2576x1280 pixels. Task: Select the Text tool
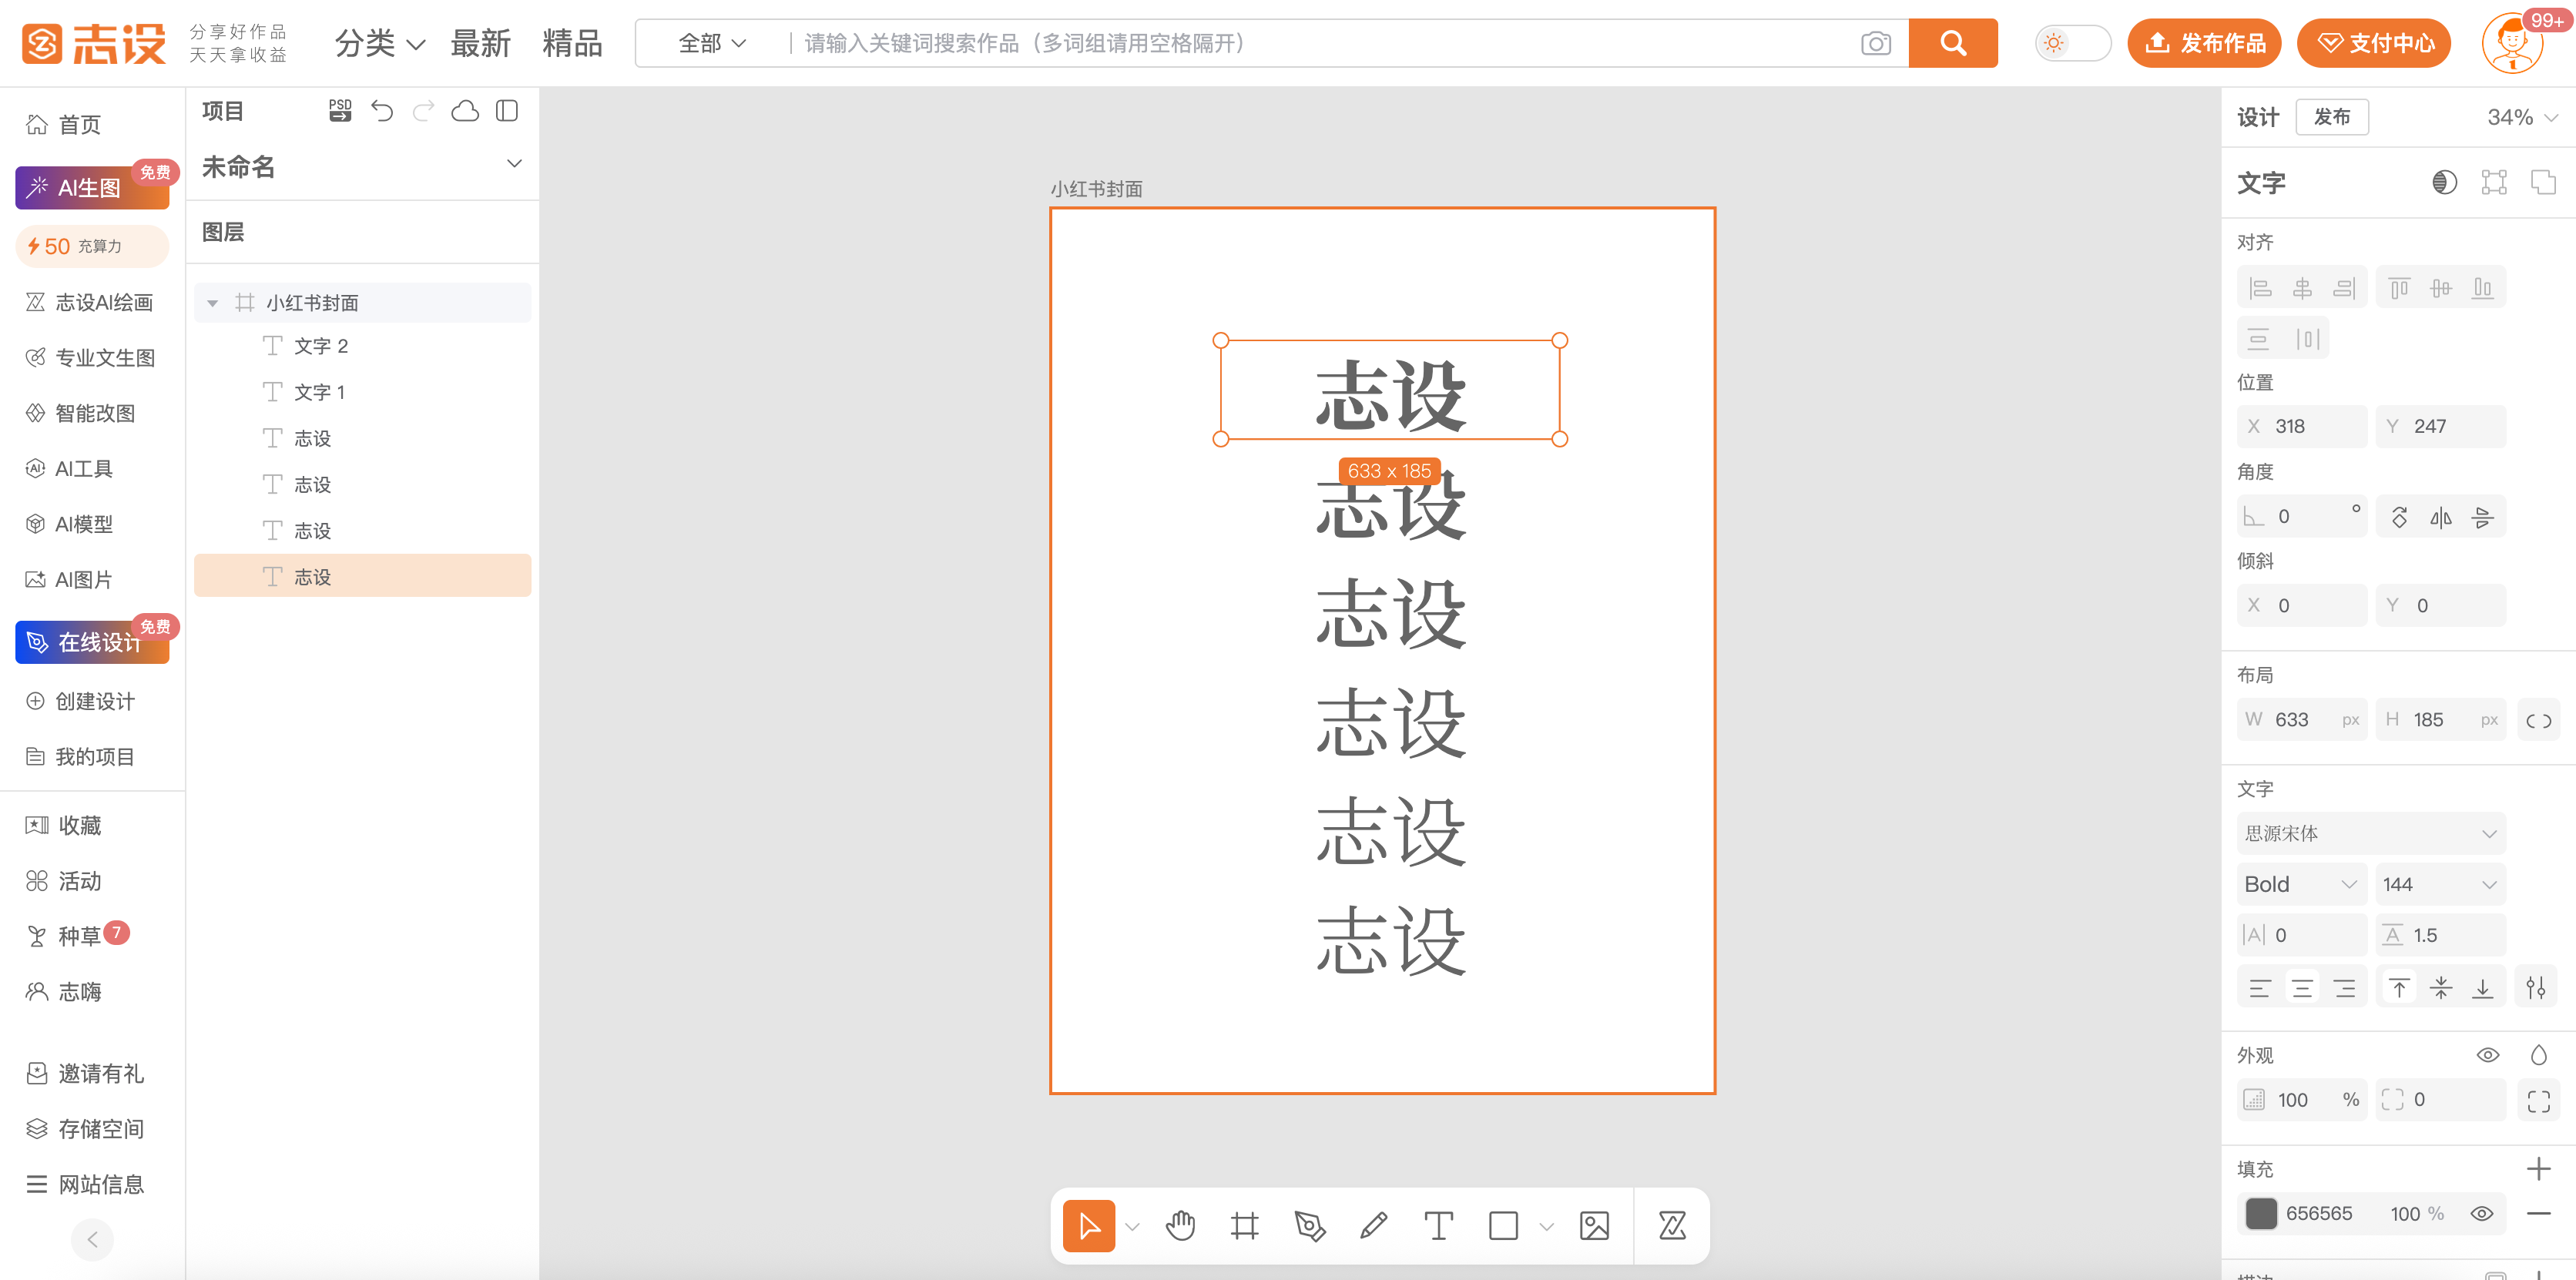pos(1438,1225)
